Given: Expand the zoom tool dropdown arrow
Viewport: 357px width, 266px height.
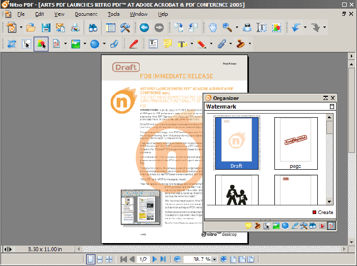Looking at the screenshot, I should tap(237, 28).
